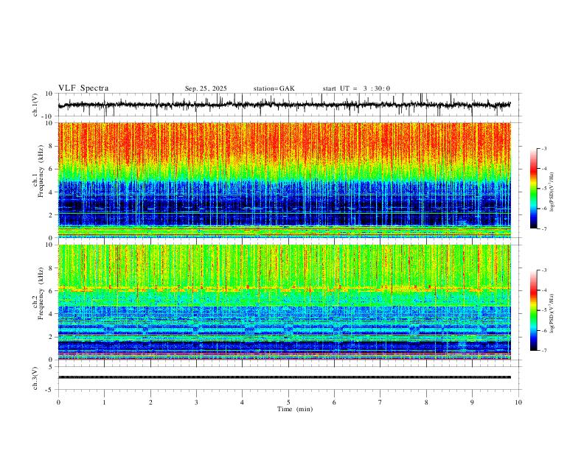Viewport: 584px width, 451px height.
Task: Click the "3" tick on time axis
Action: (x=196, y=402)
